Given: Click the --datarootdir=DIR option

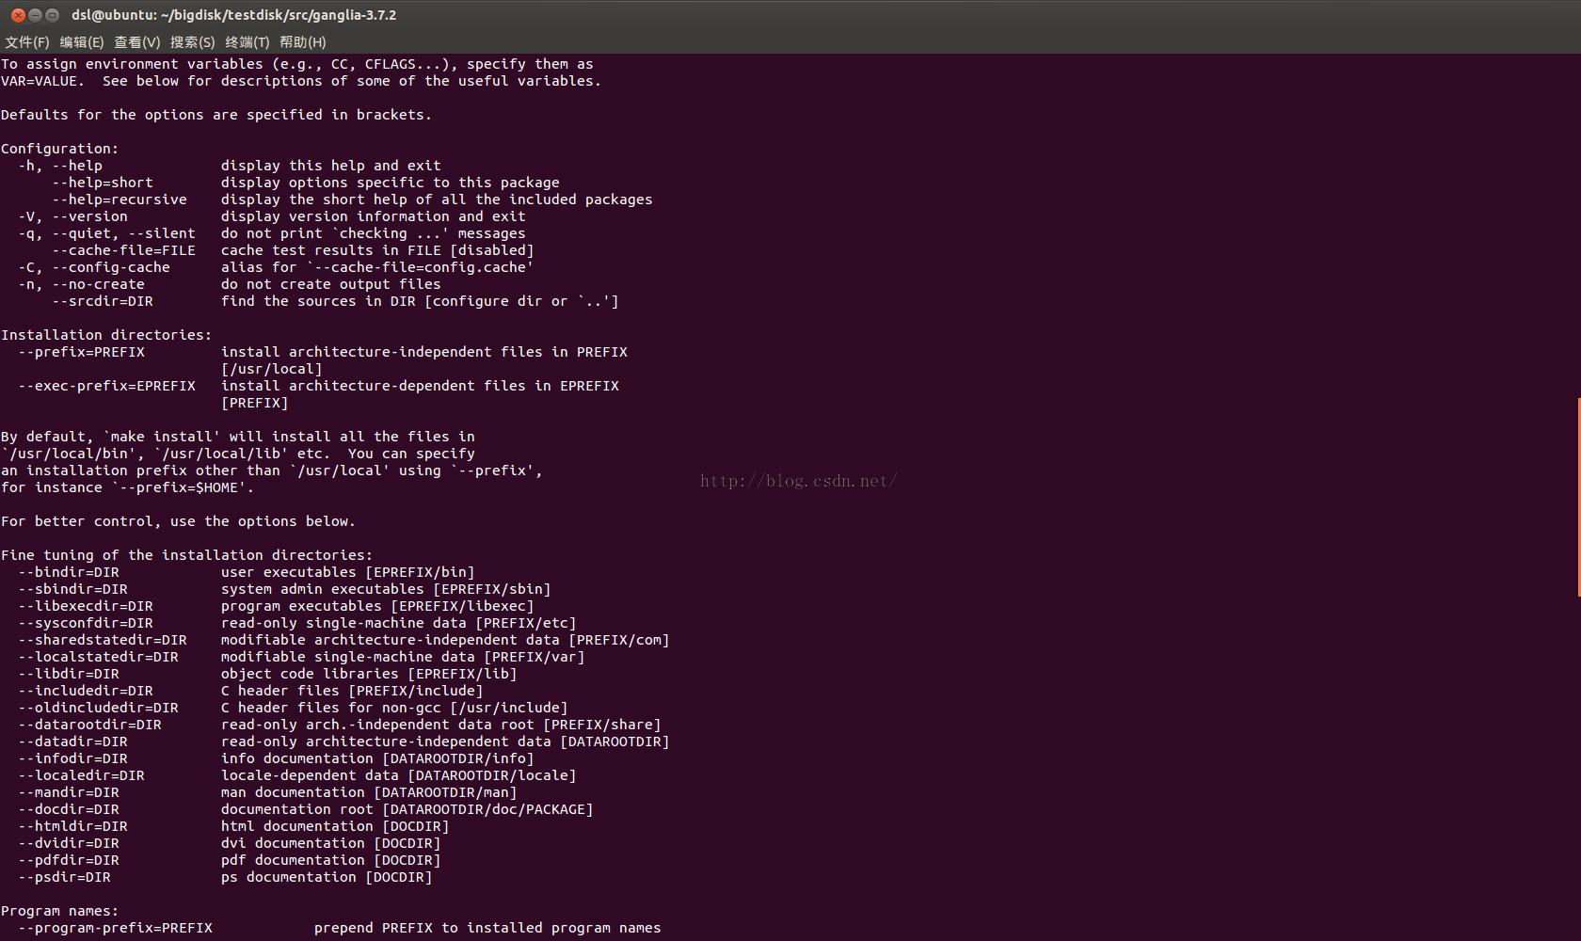Looking at the screenshot, I should [x=89, y=725].
